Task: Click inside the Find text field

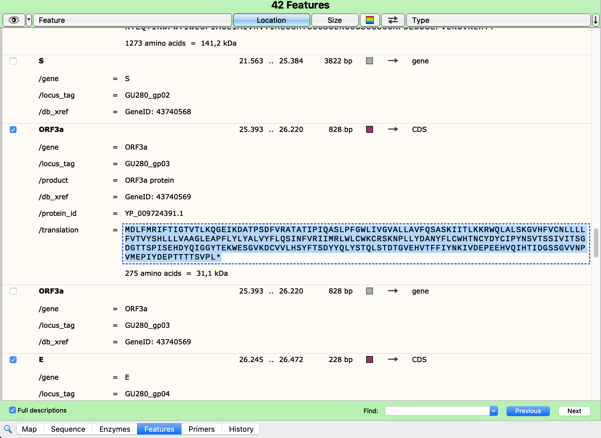Action: pyautogui.click(x=437, y=411)
